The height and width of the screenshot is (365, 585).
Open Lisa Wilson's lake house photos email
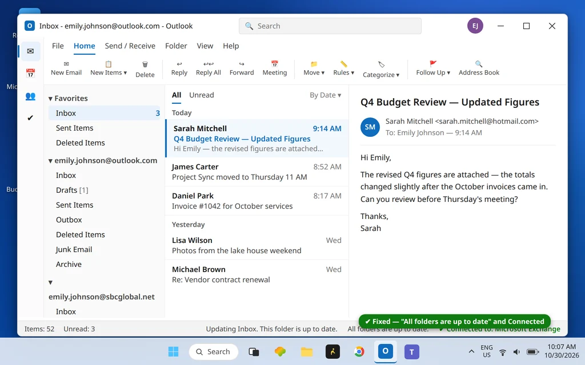[257, 245]
